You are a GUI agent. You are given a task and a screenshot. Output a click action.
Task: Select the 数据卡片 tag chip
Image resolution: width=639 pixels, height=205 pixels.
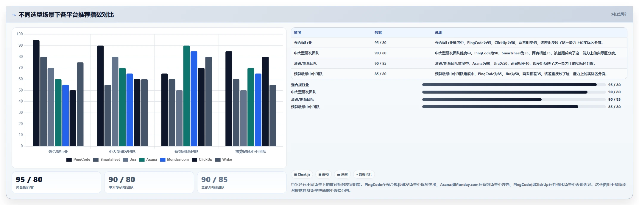tap(364, 174)
